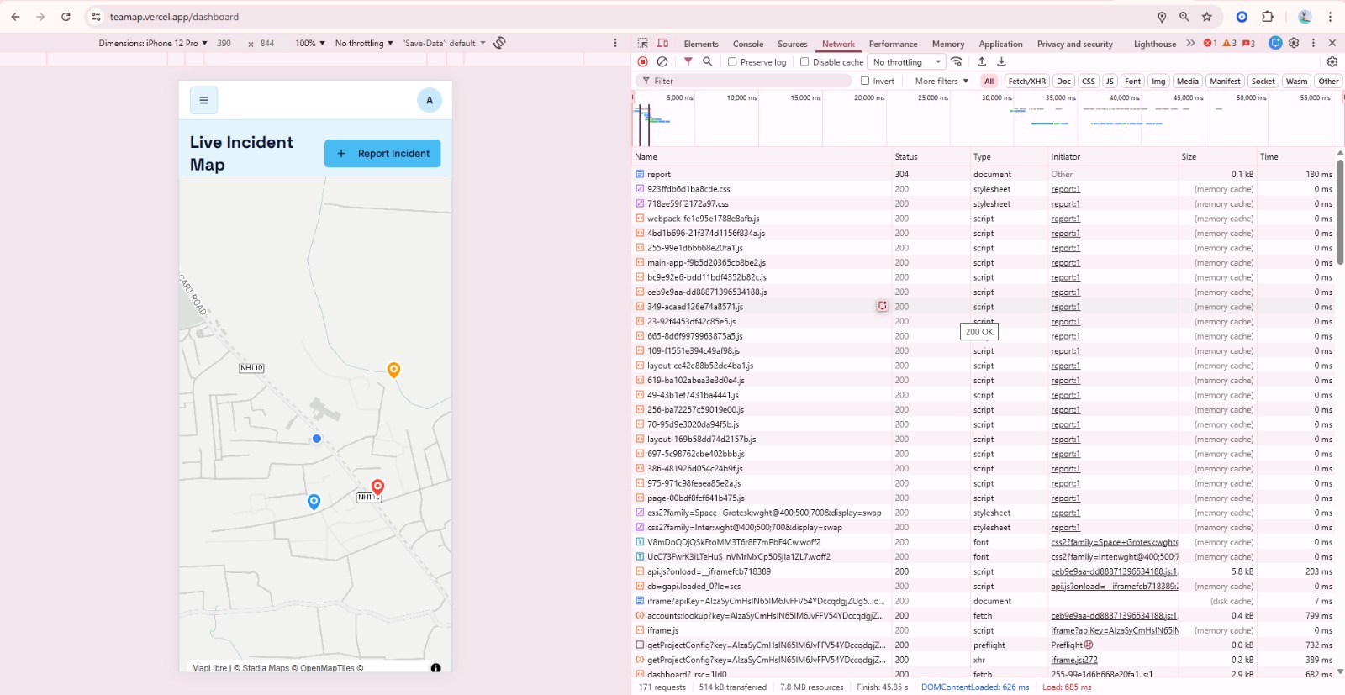Open DevTools settings gear
The width and height of the screenshot is (1345, 695).
coord(1294,43)
